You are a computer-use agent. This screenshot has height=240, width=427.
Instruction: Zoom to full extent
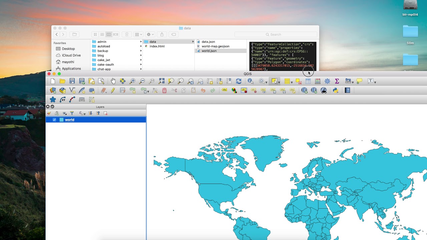[x=161, y=81]
